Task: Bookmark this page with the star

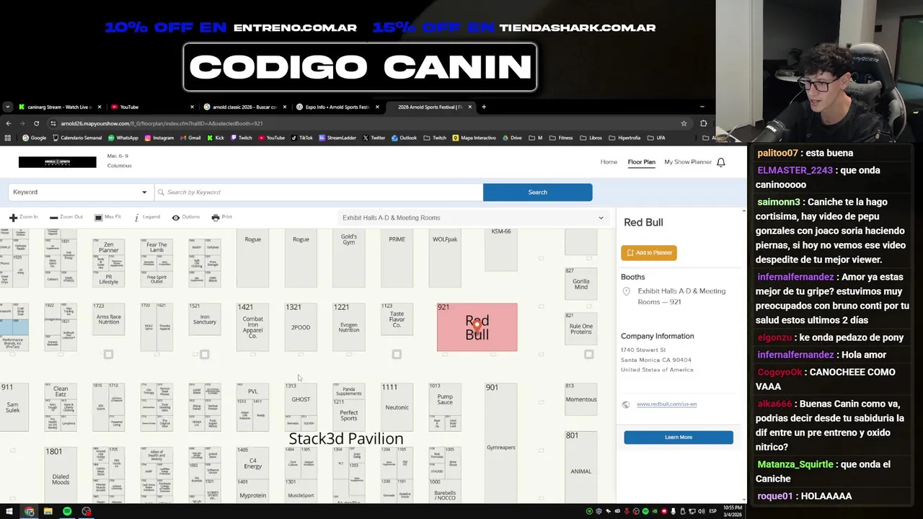Action: pyautogui.click(x=684, y=123)
